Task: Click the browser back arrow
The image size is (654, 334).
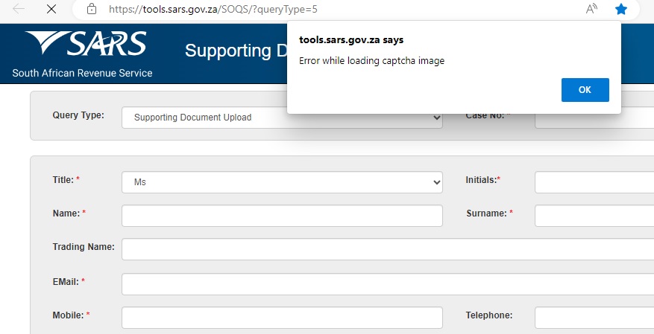Action: click(x=19, y=9)
